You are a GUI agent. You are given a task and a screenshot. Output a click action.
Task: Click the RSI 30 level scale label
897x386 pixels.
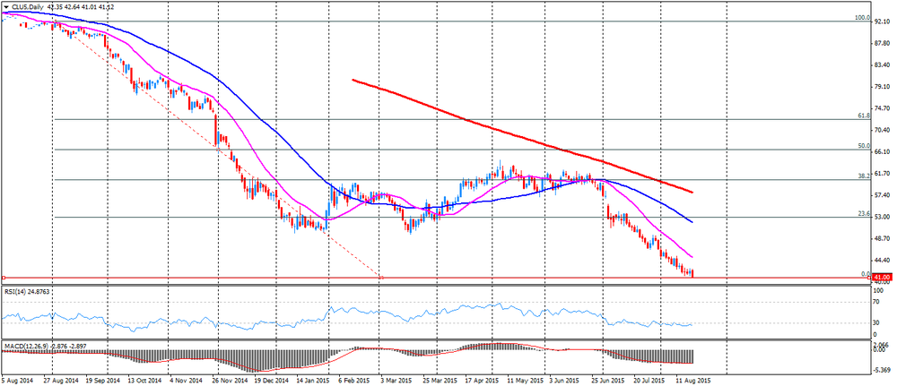coord(876,323)
